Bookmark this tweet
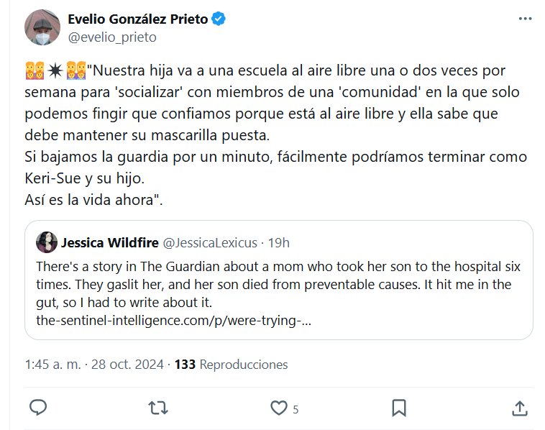The height and width of the screenshot is (430, 545). pos(398,408)
